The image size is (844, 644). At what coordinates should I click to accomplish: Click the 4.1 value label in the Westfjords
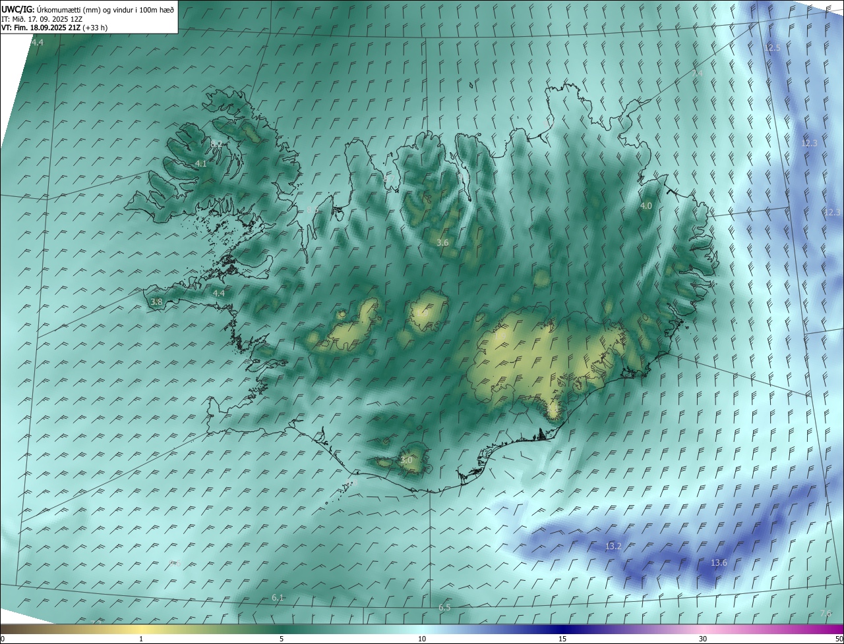point(201,163)
